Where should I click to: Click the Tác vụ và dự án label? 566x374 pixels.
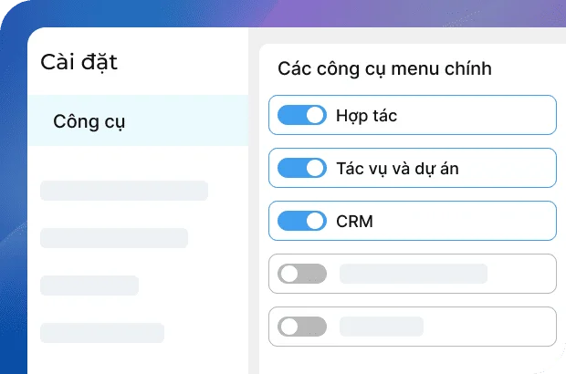(404, 168)
